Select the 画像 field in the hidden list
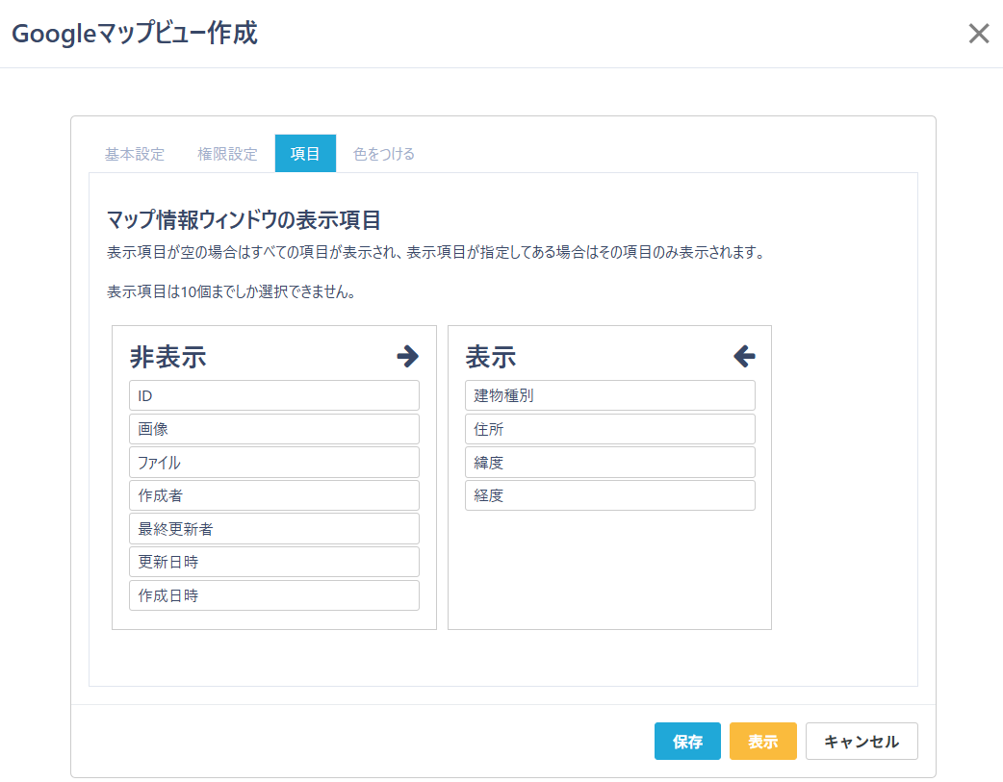Viewport: 1003px width, 782px height. point(274,428)
